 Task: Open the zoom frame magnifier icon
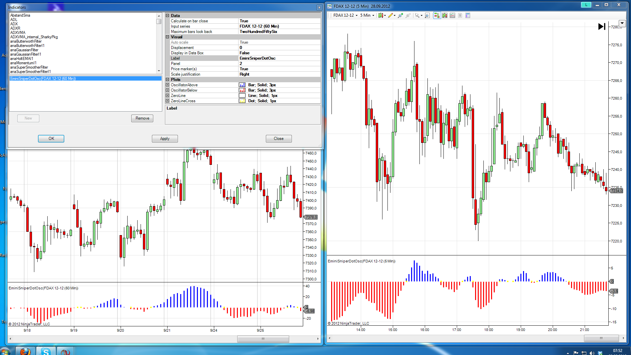[427, 15]
